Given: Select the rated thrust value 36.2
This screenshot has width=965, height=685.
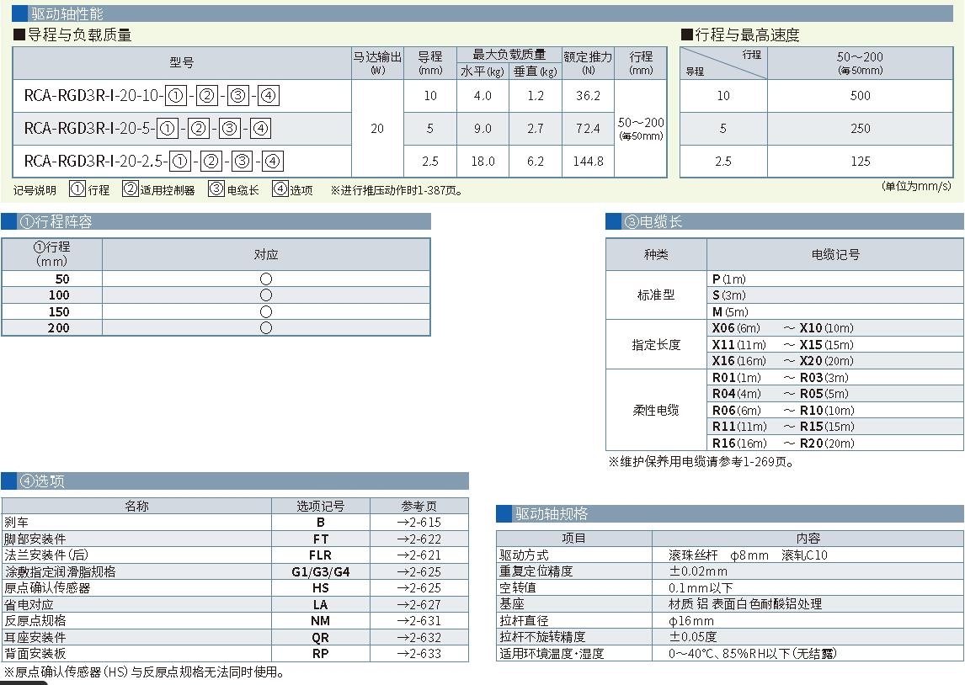Looking at the screenshot, I should pyautogui.click(x=589, y=96).
